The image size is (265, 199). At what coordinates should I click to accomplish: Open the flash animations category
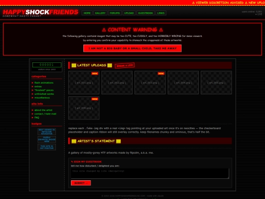pos(44,83)
